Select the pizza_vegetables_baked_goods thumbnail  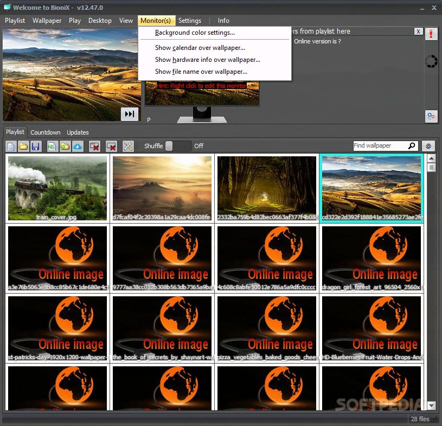267,328
